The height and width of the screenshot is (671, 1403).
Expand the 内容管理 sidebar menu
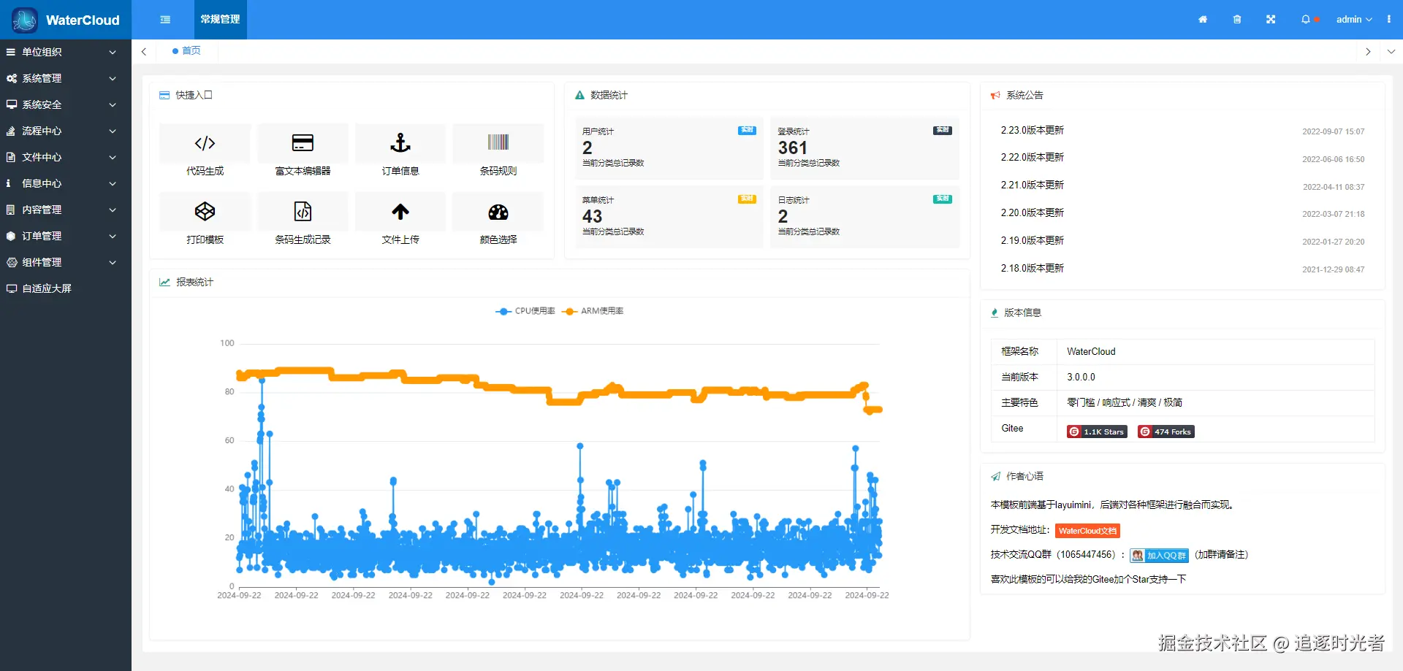66,210
